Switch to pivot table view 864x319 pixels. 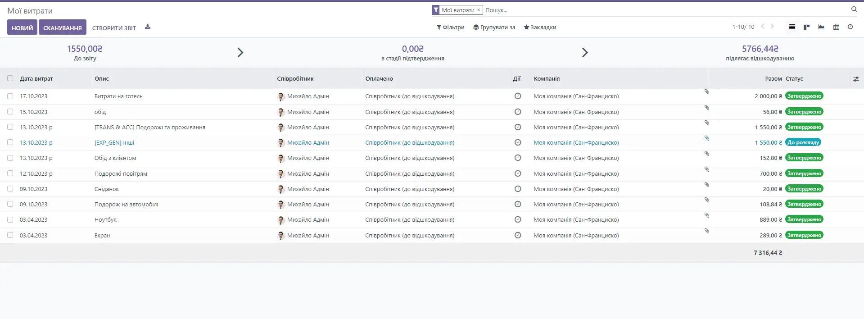(836, 27)
